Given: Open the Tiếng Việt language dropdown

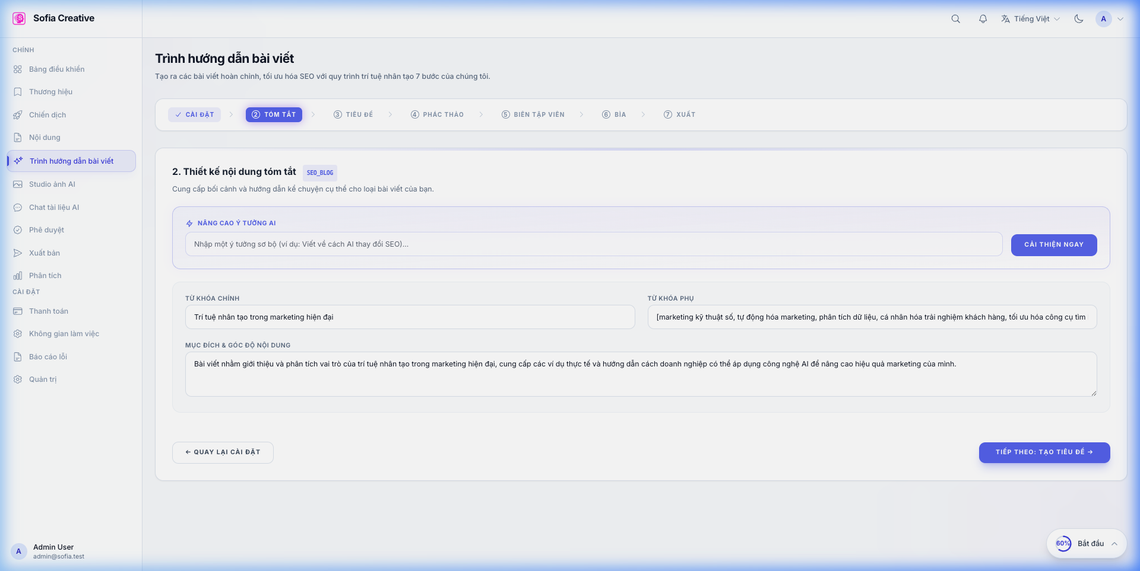Looking at the screenshot, I should tap(1030, 19).
